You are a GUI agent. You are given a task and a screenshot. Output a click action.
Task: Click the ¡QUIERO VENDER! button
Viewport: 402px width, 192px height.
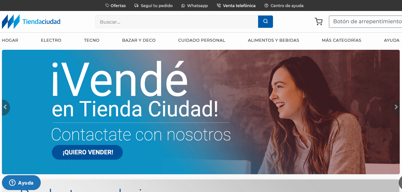[x=87, y=152]
